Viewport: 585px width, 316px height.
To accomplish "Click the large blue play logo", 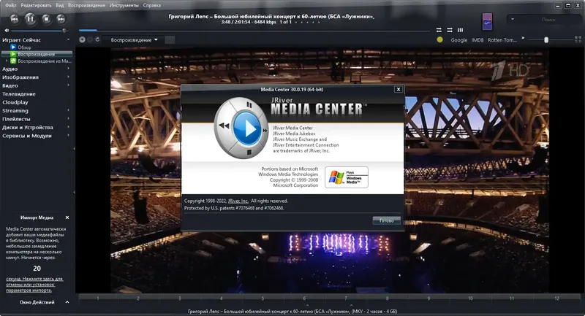I will point(246,128).
